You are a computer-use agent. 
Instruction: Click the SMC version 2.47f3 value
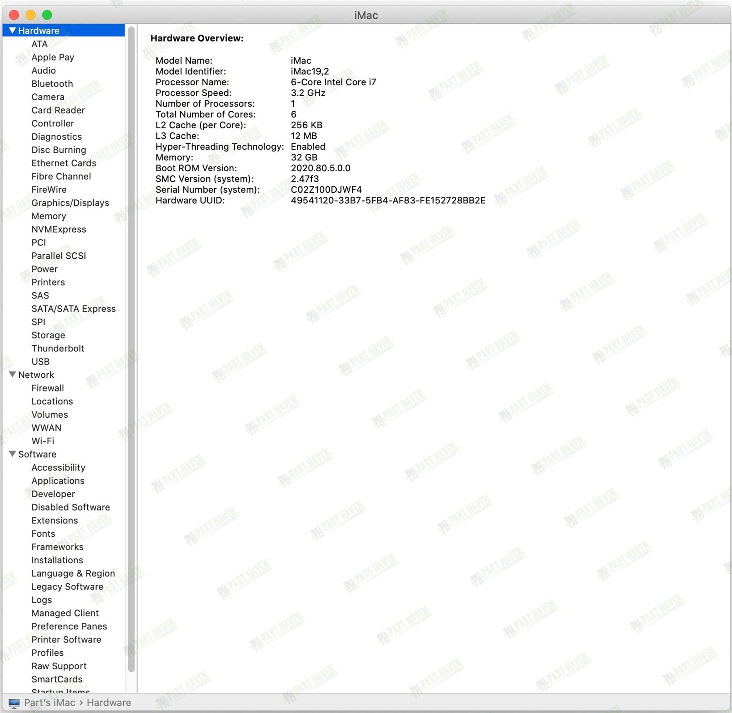coord(305,179)
